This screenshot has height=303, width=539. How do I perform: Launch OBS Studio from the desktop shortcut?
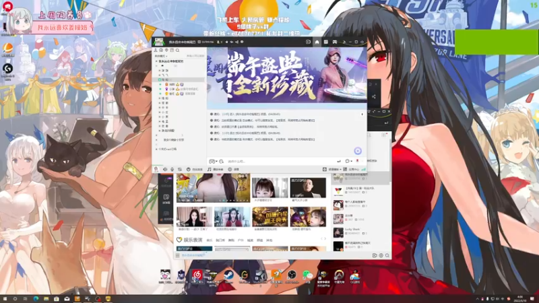click(292, 277)
